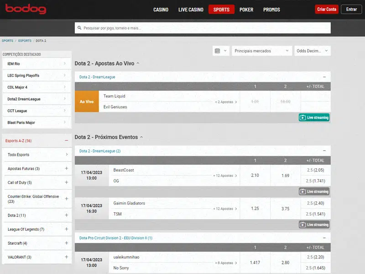Open the Poker menu item
Image resolution: width=365 pixels, height=274 pixels.
(246, 10)
